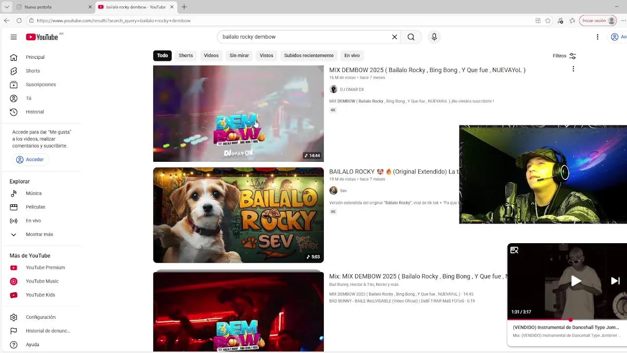The height and width of the screenshot is (353, 627).
Task: Reload the page in the browser
Action: coord(19,21)
